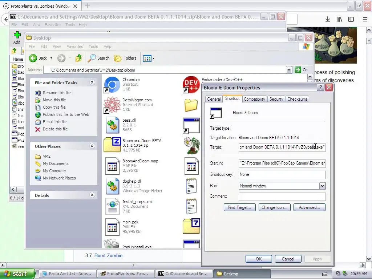Screen dimensions: 372x279
Task: Collapse File and Folder Tasks panel
Action: click(x=92, y=82)
